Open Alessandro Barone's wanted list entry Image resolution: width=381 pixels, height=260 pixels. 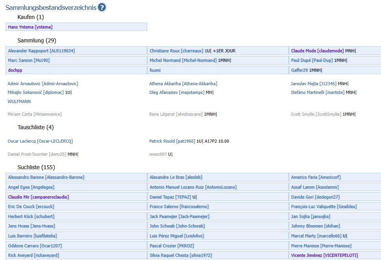pyautogui.click(x=46, y=177)
